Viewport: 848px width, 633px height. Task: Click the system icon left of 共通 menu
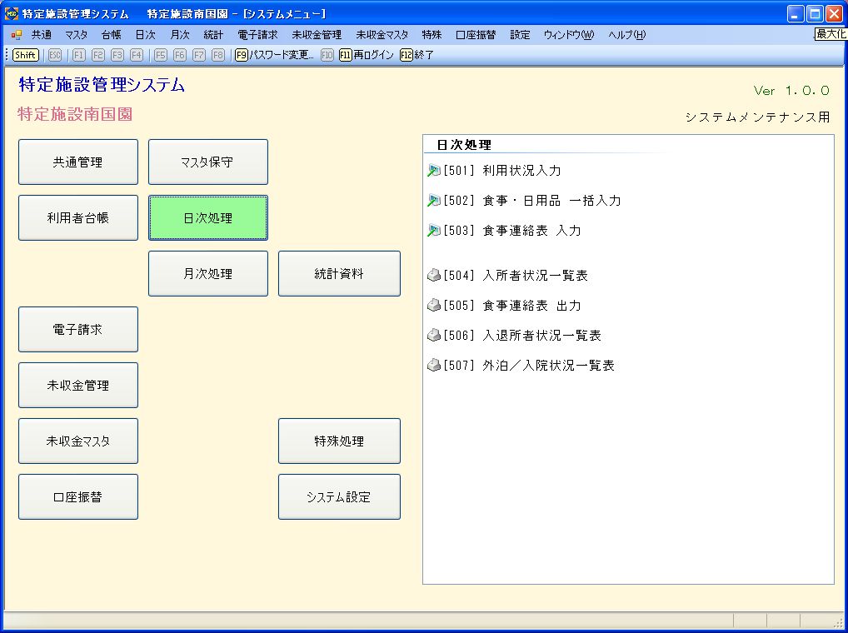click(17, 35)
